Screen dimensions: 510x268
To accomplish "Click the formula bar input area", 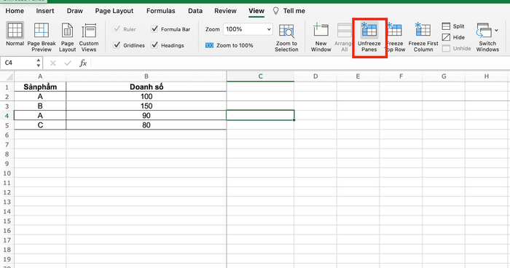I will pyautogui.click(x=299, y=63).
